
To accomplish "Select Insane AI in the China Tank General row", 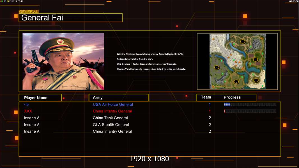I will [x=32, y=118].
